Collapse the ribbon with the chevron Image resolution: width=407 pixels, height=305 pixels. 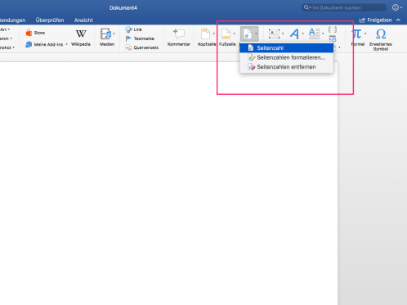pyautogui.click(x=399, y=20)
